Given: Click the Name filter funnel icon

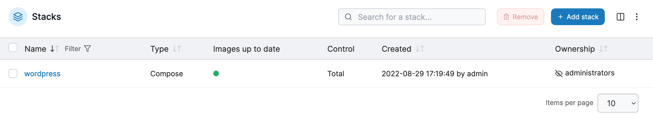Looking at the screenshot, I should pyautogui.click(x=88, y=49).
